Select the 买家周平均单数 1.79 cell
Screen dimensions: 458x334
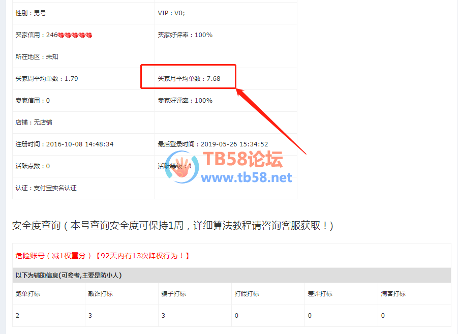point(83,79)
